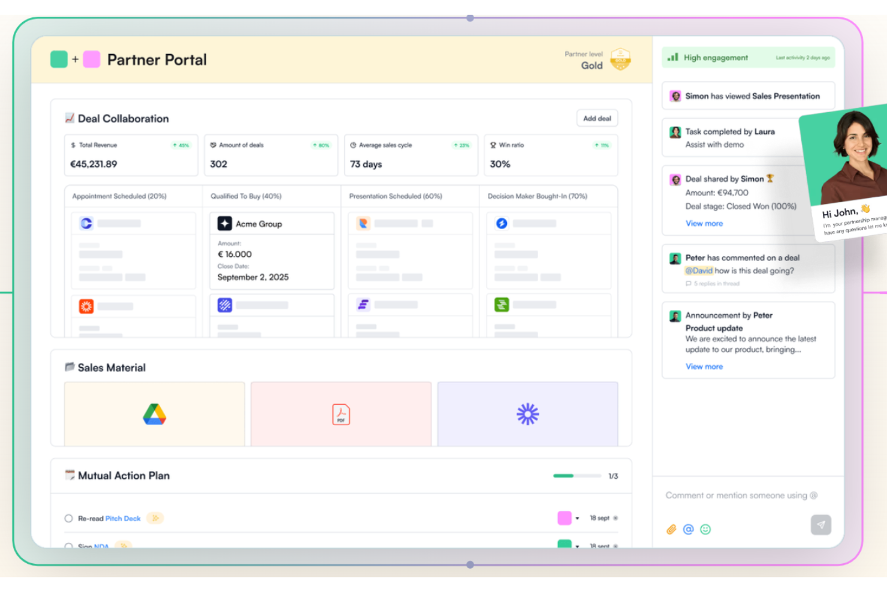
Task: Check the Sign NDA task circle
Action: tap(68, 545)
